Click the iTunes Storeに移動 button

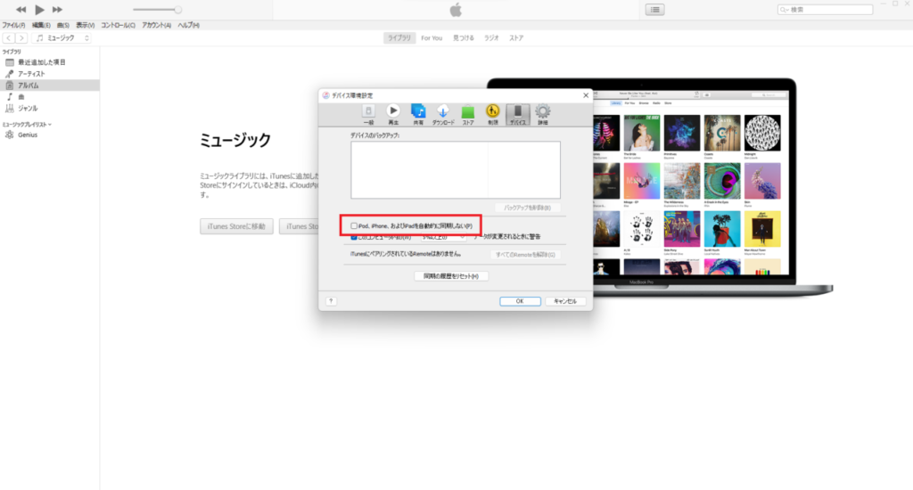(236, 226)
